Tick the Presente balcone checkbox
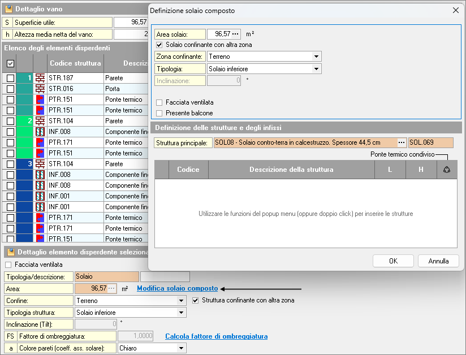The height and width of the screenshot is (355, 466). tap(159, 113)
